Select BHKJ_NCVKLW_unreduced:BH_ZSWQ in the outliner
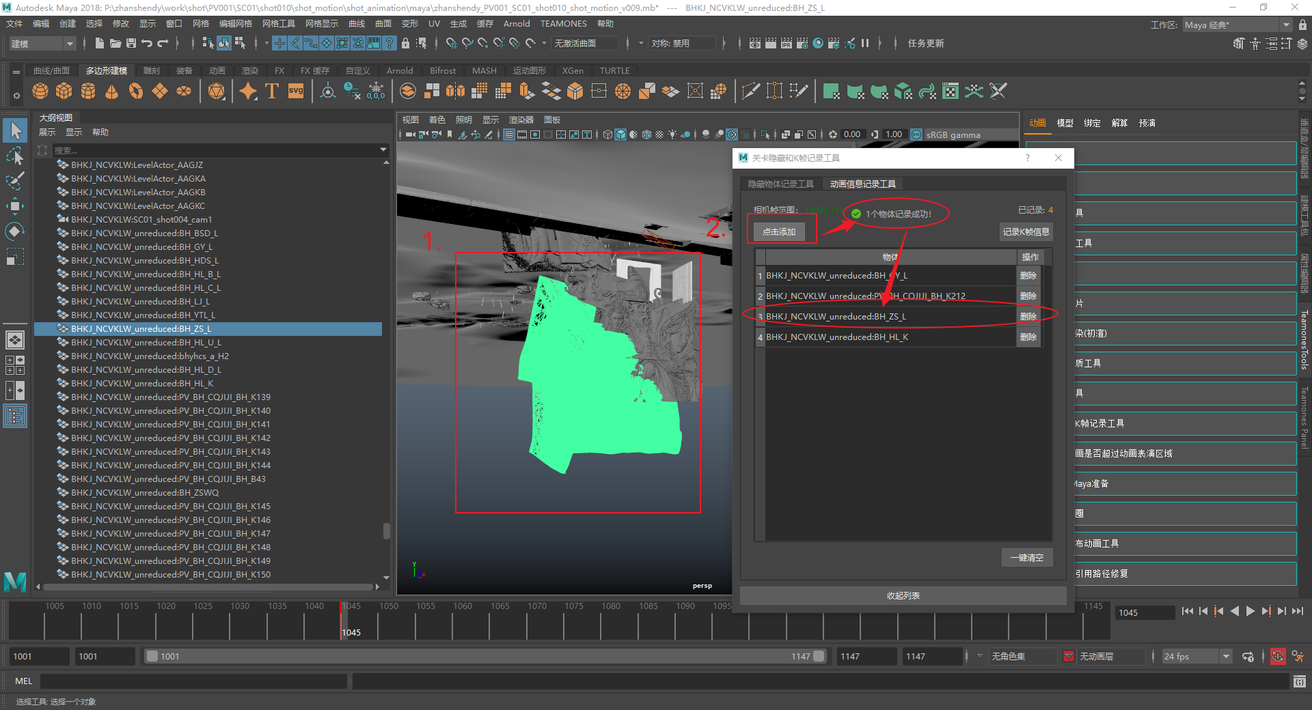The width and height of the screenshot is (1312, 710). [x=145, y=492]
